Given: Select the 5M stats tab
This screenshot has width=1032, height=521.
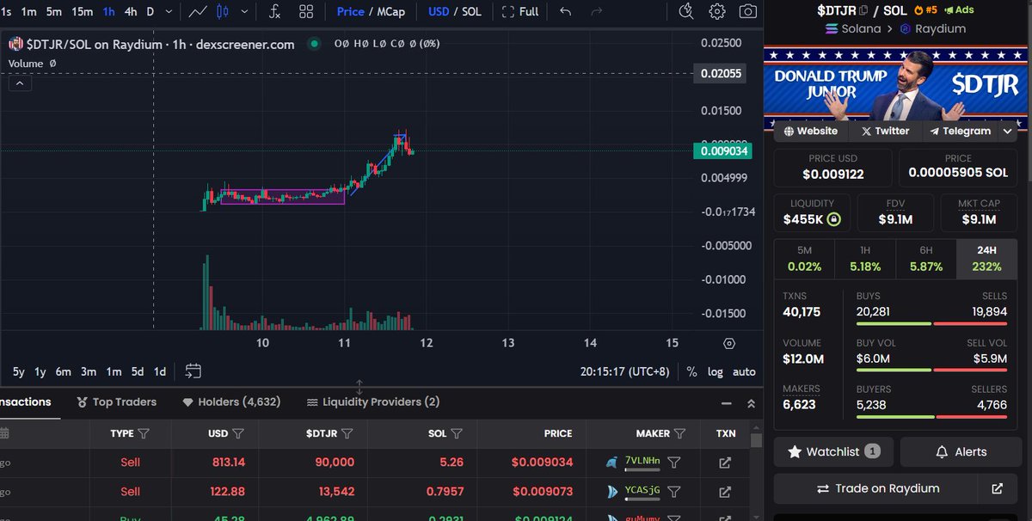Looking at the screenshot, I should point(804,259).
